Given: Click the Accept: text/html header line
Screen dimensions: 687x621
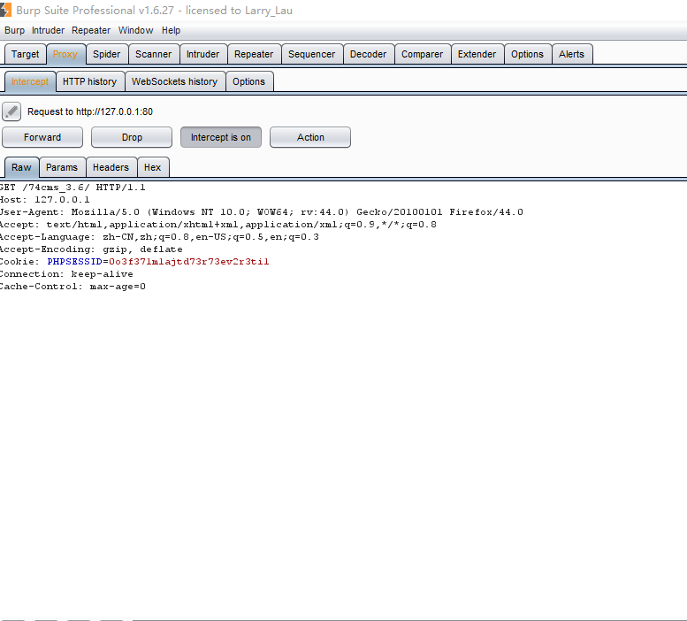Looking at the screenshot, I should pos(218,225).
